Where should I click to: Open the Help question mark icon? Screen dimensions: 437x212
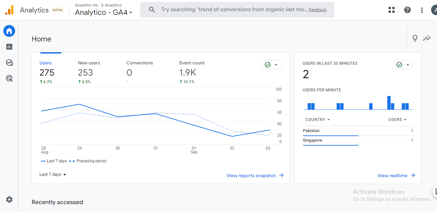tap(407, 10)
